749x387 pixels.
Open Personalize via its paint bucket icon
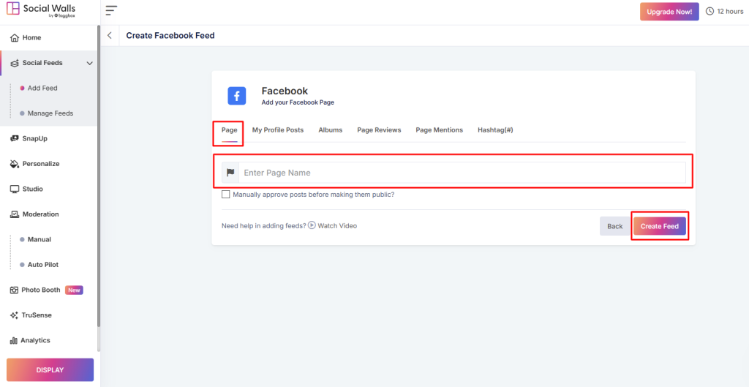15,164
